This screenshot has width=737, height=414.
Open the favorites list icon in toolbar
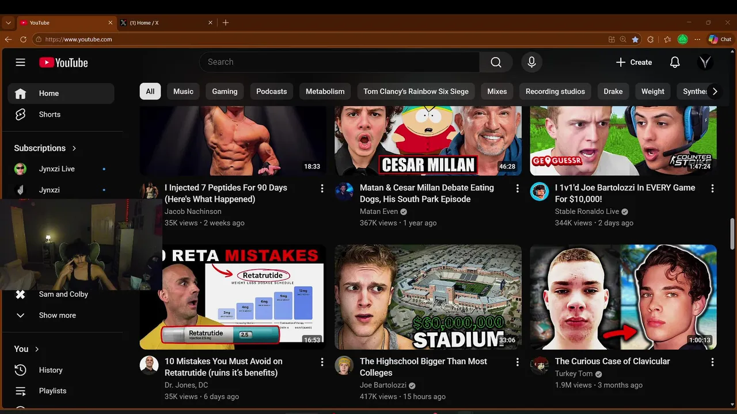click(x=667, y=39)
